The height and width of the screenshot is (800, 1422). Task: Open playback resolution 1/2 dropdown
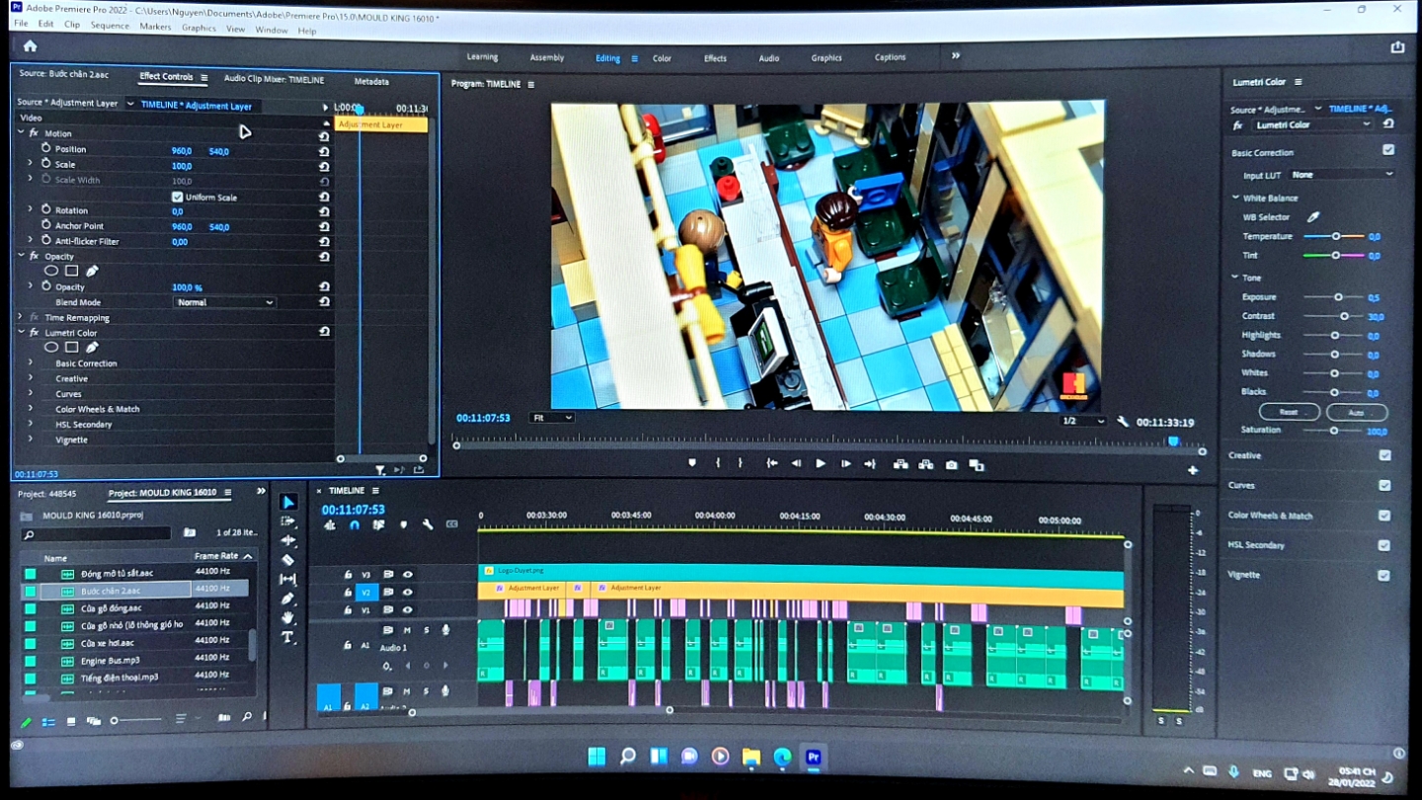click(x=1082, y=421)
